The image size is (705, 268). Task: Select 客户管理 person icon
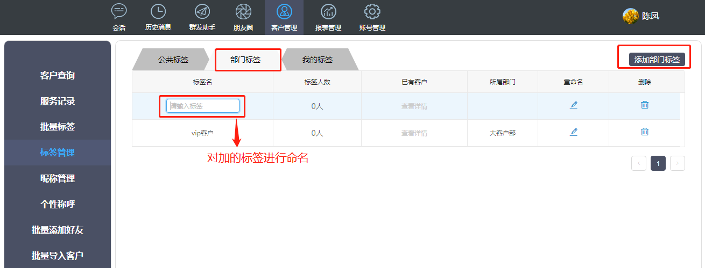284,11
